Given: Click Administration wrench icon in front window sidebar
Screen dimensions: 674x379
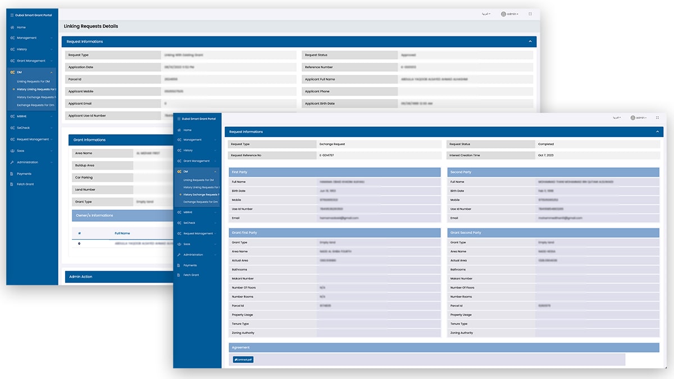Looking at the screenshot, I should click(179, 255).
